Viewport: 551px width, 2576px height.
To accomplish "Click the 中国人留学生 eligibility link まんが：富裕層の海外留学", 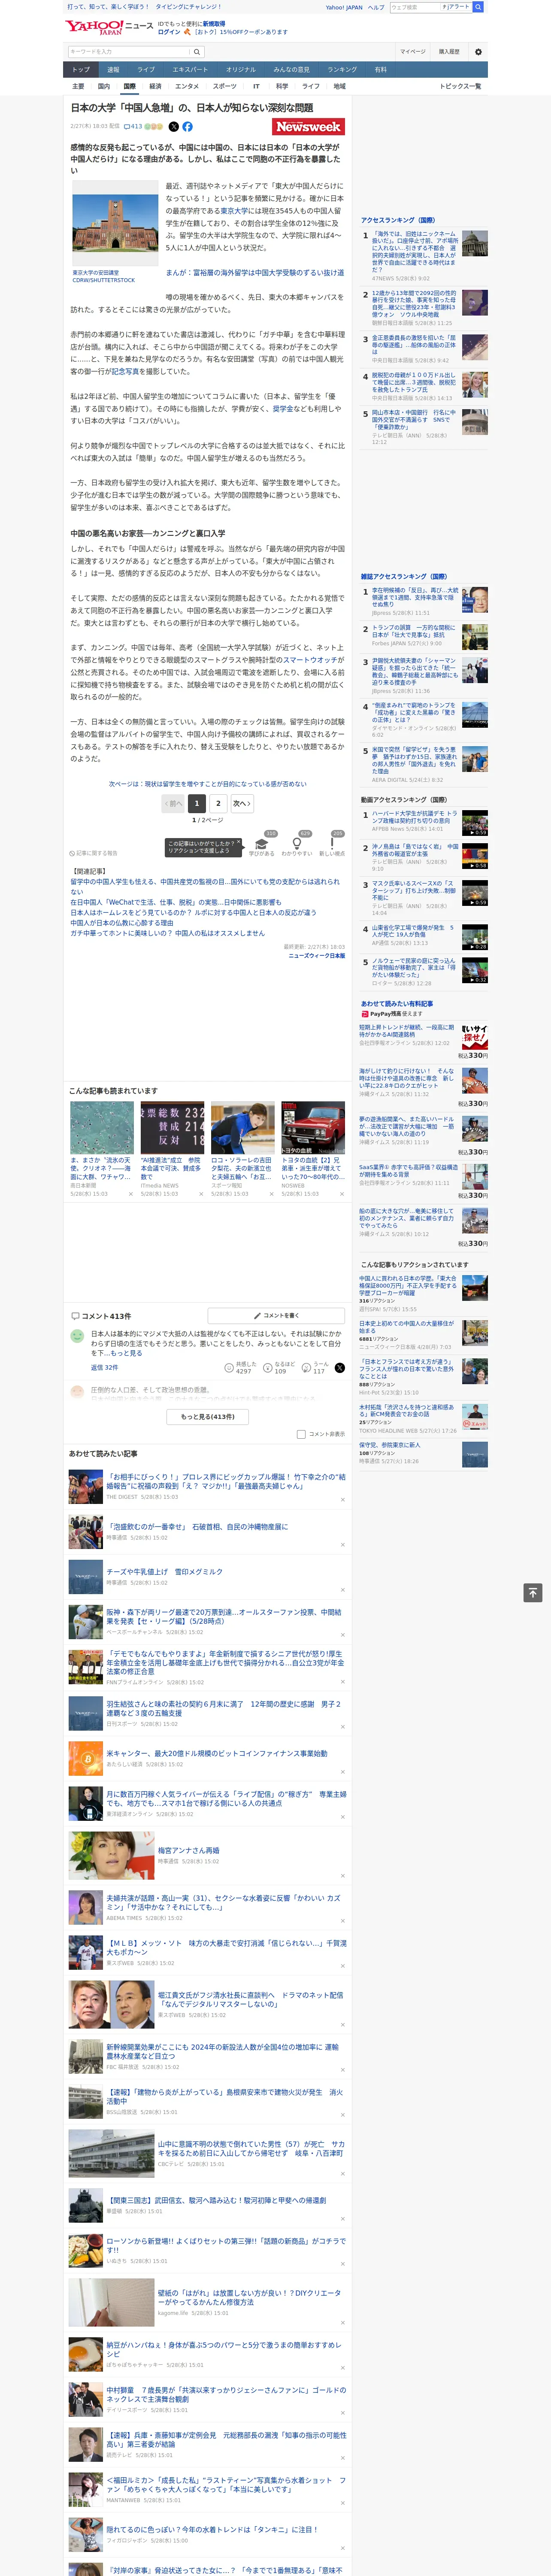I will [254, 273].
